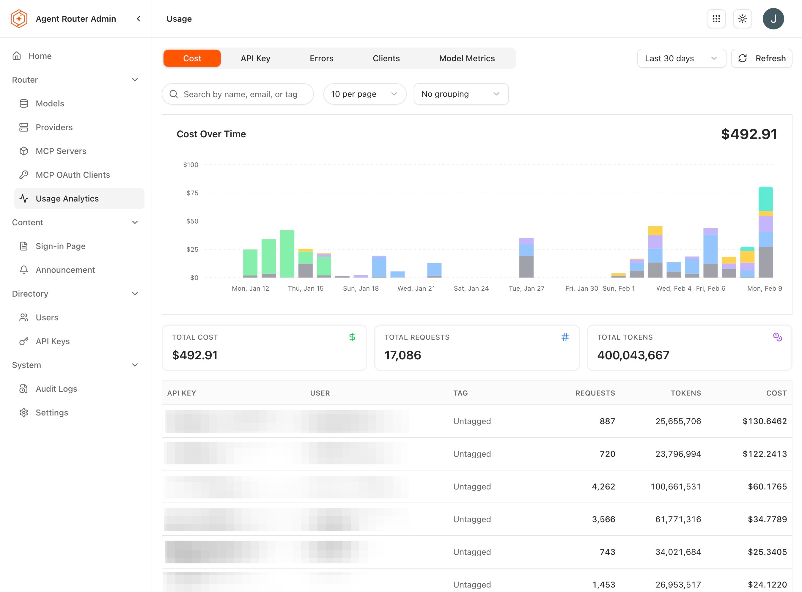Image resolution: width=802 pixels, height=592 pixels.
Task: Select the row costing $130.6462
Action: 477,421
